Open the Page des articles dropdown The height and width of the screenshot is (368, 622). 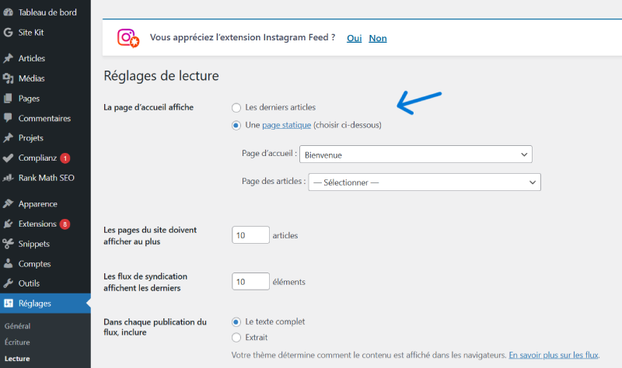click(x=425, y=182)
